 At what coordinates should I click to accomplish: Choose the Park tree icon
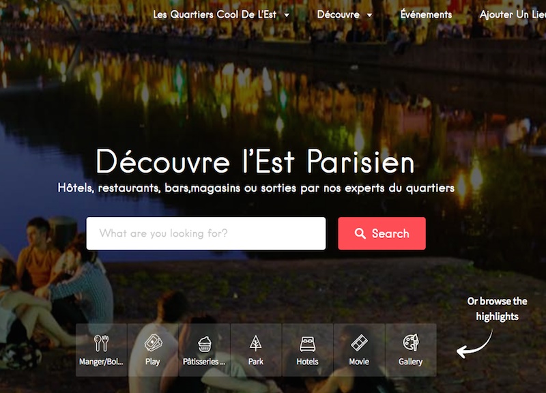[256, 343]
